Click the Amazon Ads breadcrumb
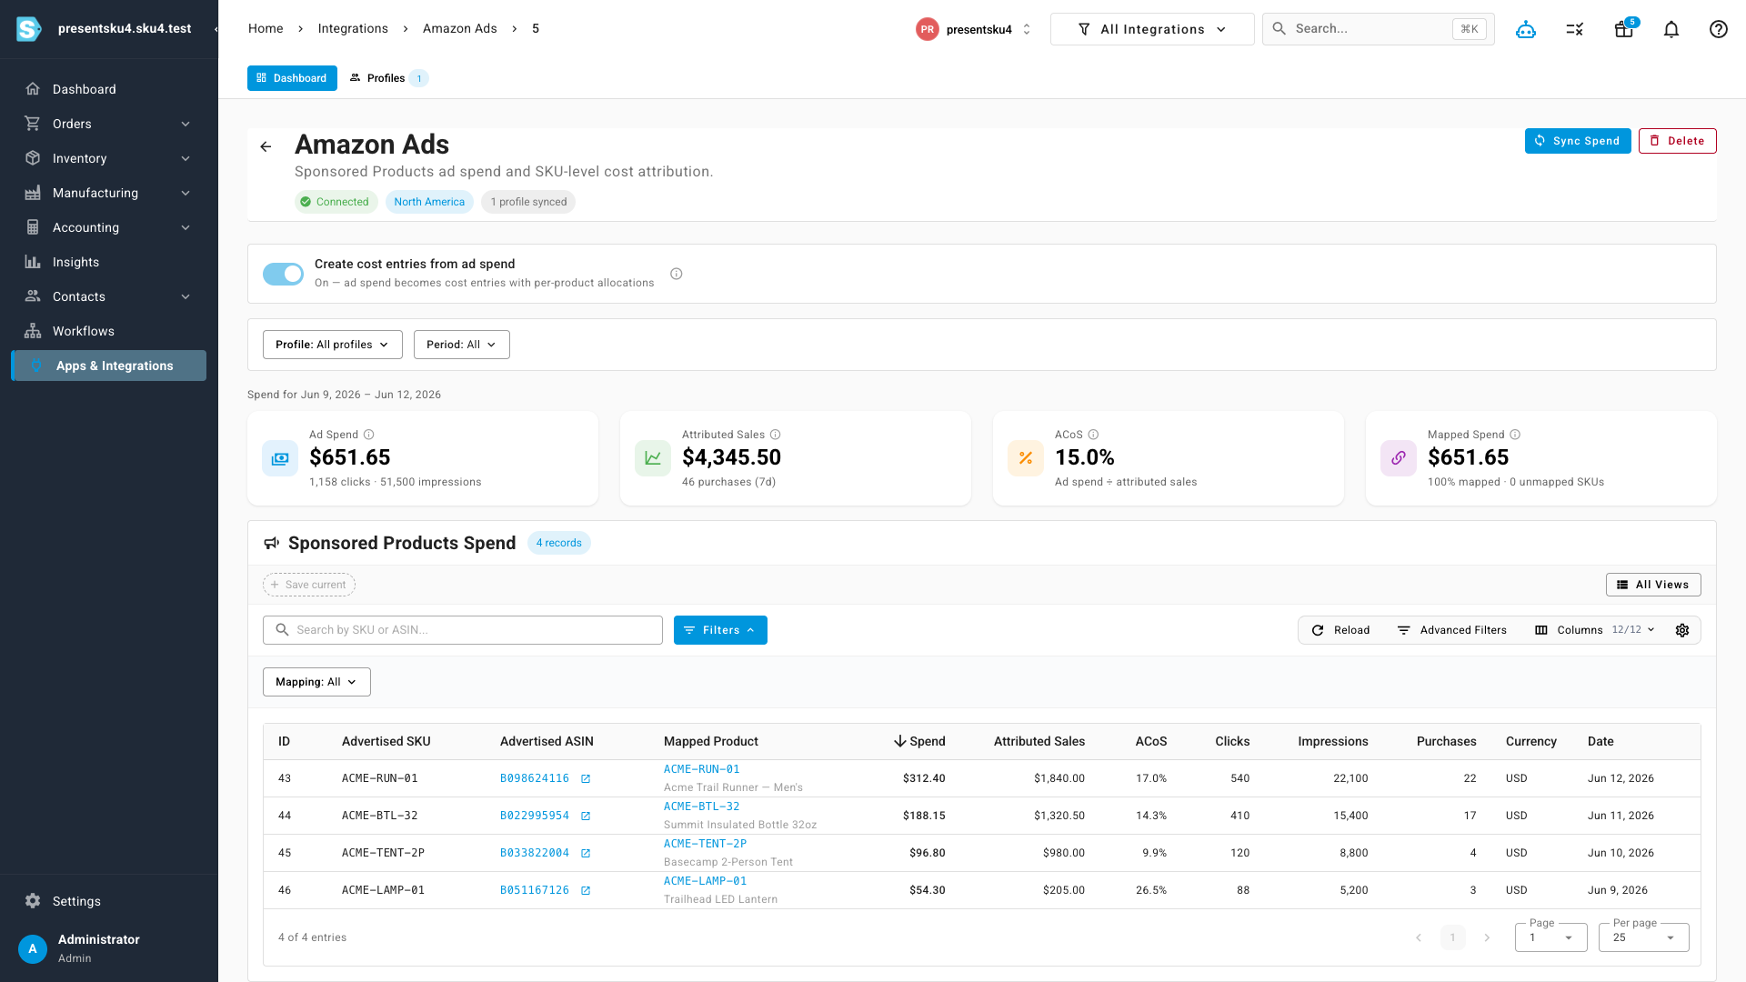Image resolution: width=1746 pixels, height=982 pixels. pyautogui.click(x=460, y=29)
